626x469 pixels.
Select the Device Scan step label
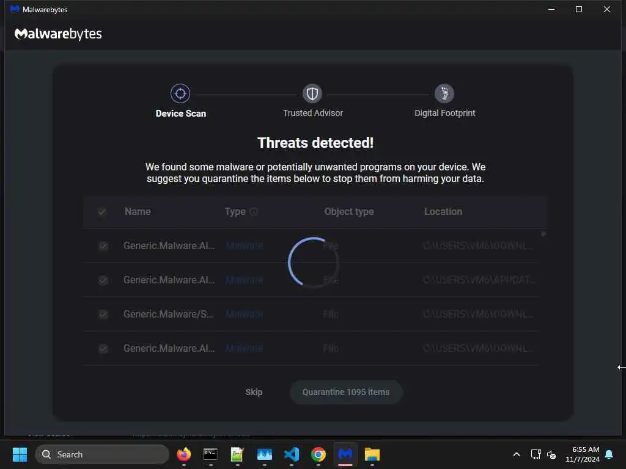(x=181, y=114)
